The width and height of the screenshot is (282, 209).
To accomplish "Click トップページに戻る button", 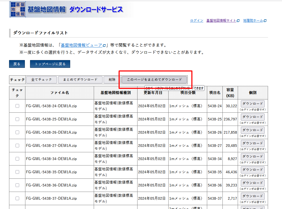I will pyautogui.click(x=50, y=64).
